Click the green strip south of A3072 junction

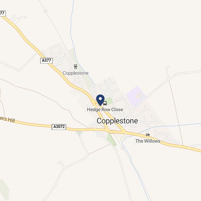(112, 140)
